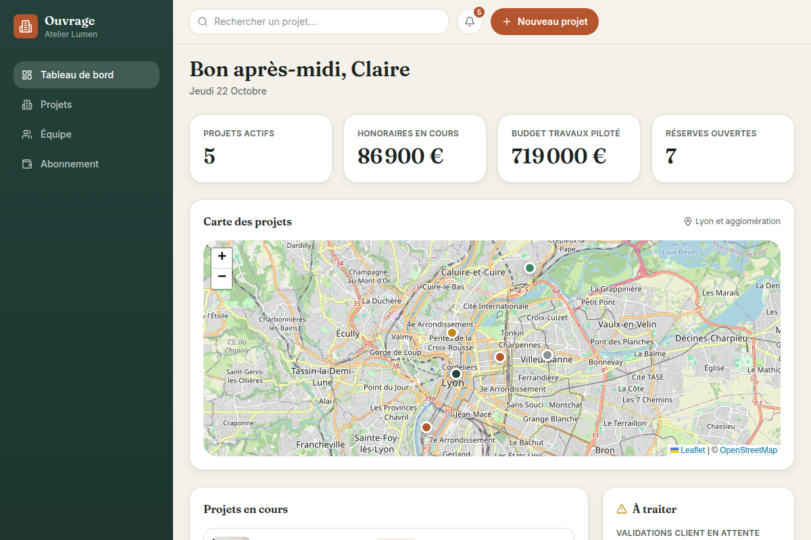
Task: Click the Lyon et agglomération label
Action: click(x=738, y=221)
